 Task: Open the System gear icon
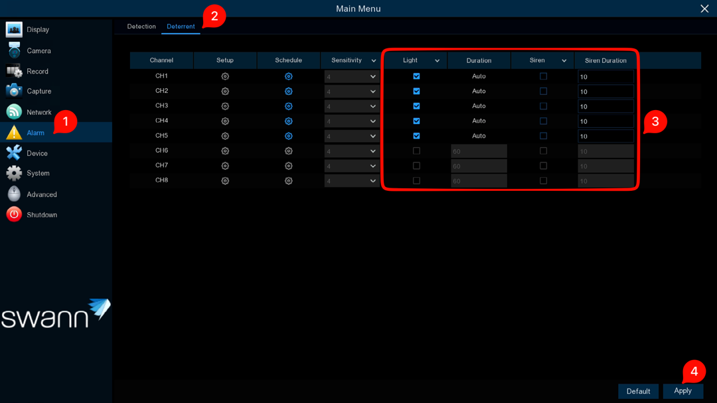(14, 173)
